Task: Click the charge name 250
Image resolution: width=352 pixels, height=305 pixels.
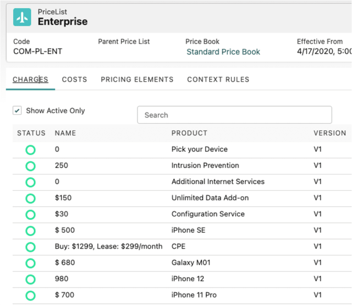Action: (x=61, y=165)
